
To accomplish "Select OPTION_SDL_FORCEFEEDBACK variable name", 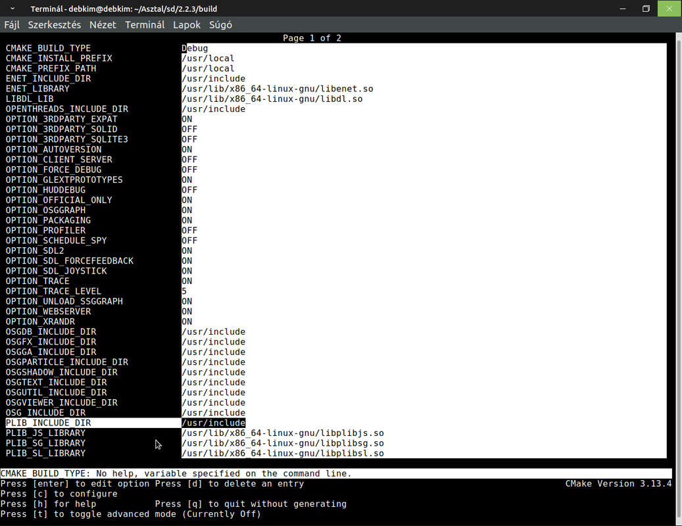I will click(70, 261).
